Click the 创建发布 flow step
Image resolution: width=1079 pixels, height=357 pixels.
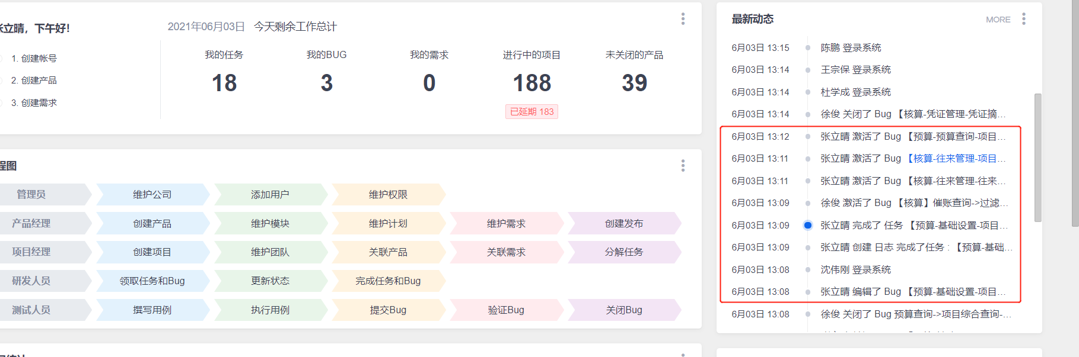[x=623, y=223]
